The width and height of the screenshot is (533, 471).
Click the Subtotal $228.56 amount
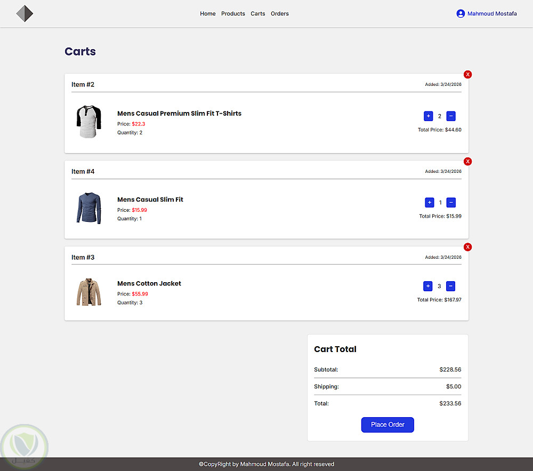click(x=450, y=370)
